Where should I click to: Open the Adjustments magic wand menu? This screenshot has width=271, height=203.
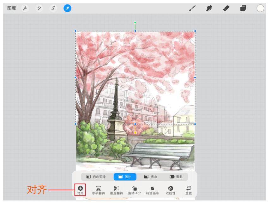point(39,8)
